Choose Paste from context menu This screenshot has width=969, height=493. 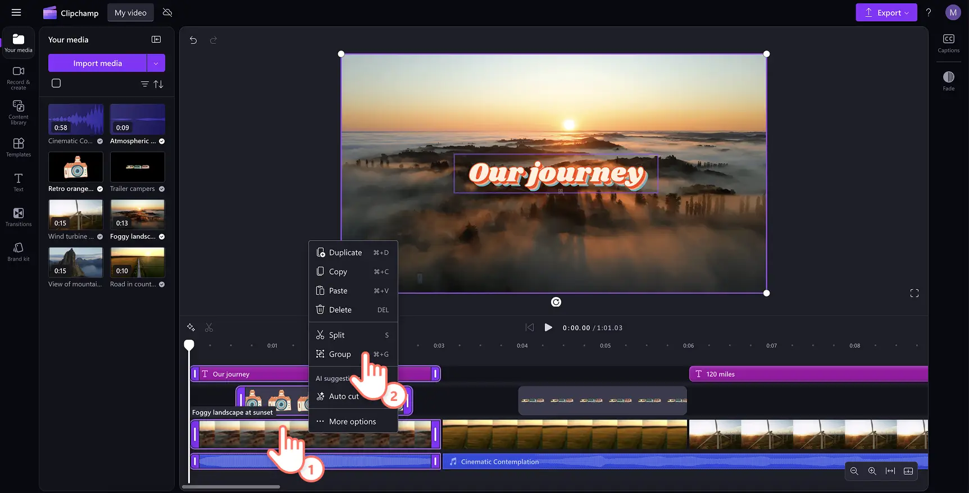353,291
